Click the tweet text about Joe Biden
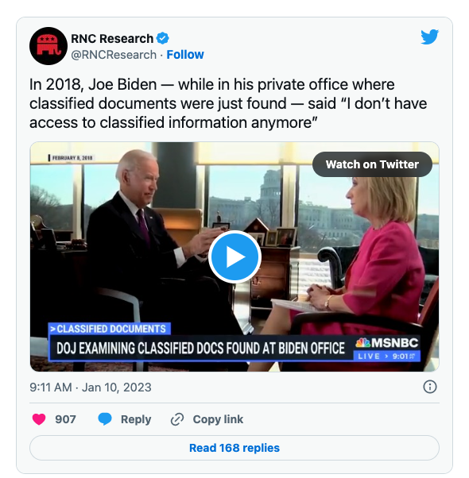 [228, 103]
